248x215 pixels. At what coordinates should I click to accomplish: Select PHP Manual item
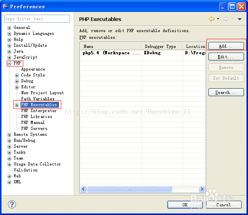[33, 122]
